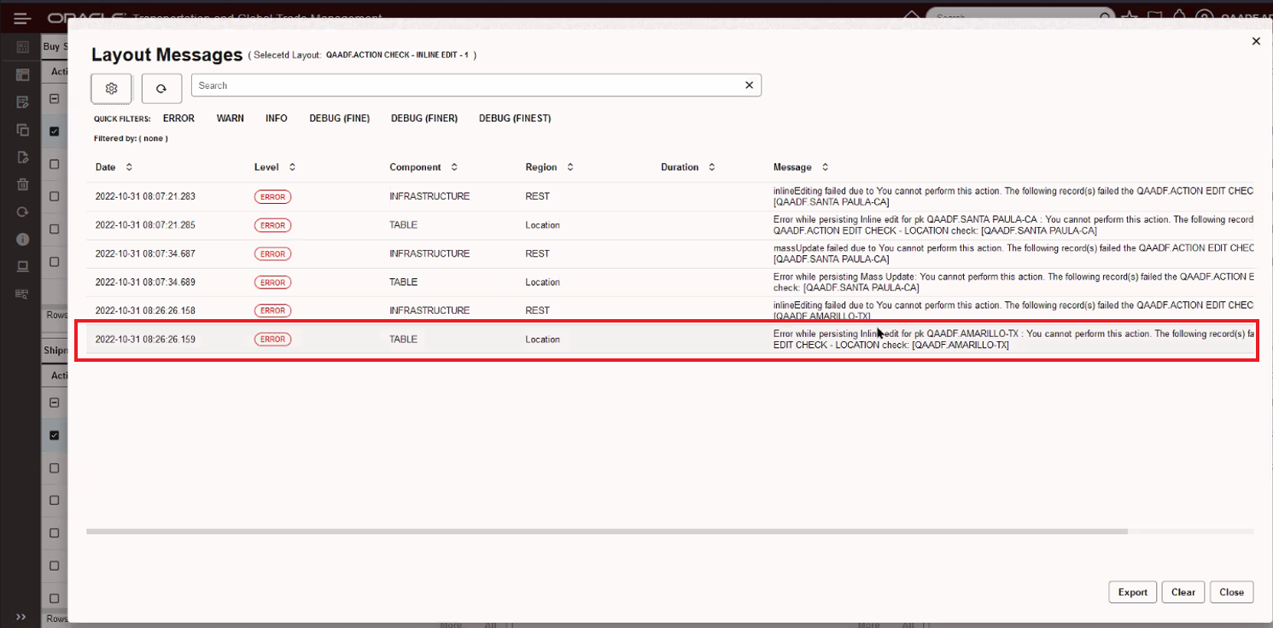Uncheck the selected Buy Shipments row checkbox
The image size is (1273, 628).
coord(54,131)
